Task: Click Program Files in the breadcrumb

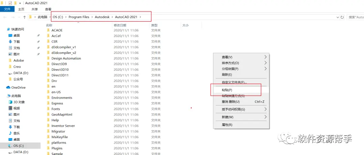Action: pyautogui.click(x=79, y=17)
